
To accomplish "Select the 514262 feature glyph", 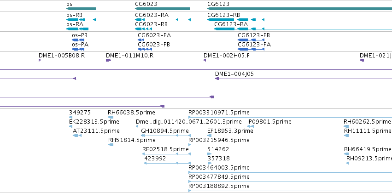I will point(209,154).
